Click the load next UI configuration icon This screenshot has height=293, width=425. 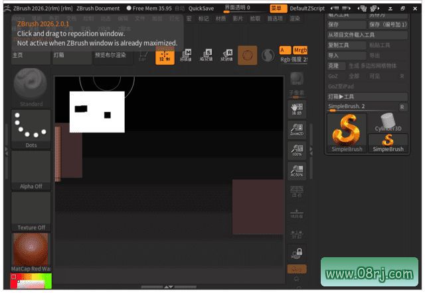tap(375, 9)
